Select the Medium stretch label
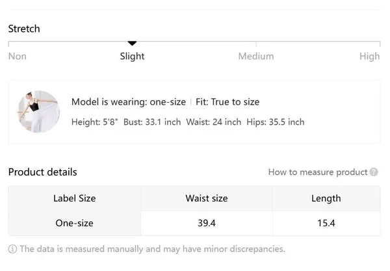Image resolution: width=390 pixels, height=271 pixels. point(255,57)
